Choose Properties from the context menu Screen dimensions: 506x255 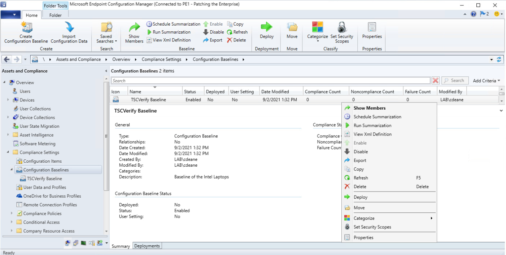(x=389, y=238)
